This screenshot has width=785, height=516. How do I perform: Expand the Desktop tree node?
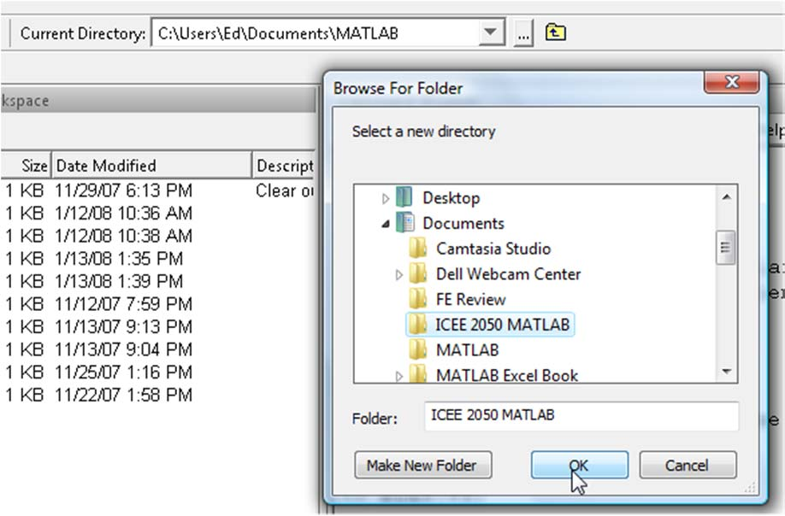click(385, 198)
